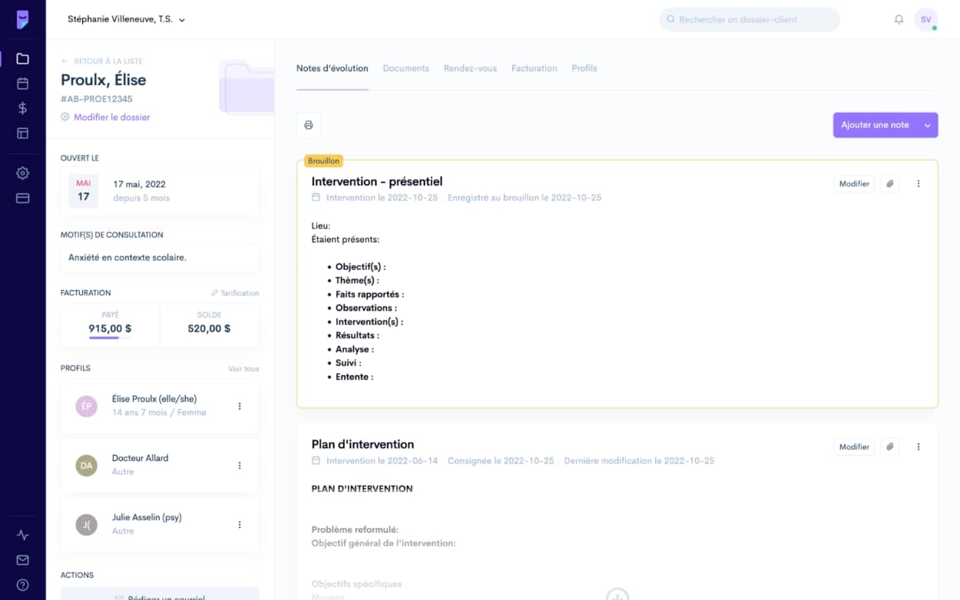Open options menu for Julie Asselin profile
The image size is (960, 600).
click(240, 525)
